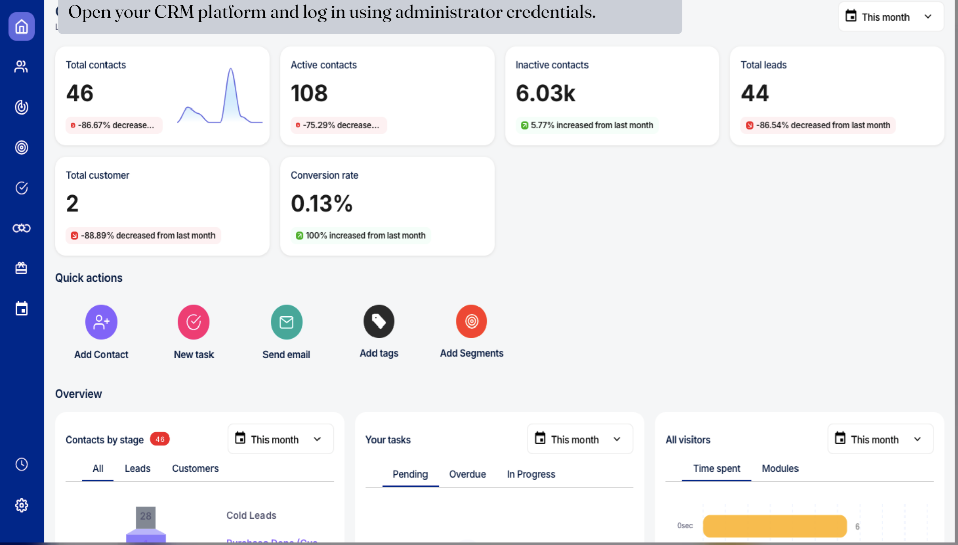Click the chain-link integrations sidebar icon

pyautogui.click(x=21, y=228)
